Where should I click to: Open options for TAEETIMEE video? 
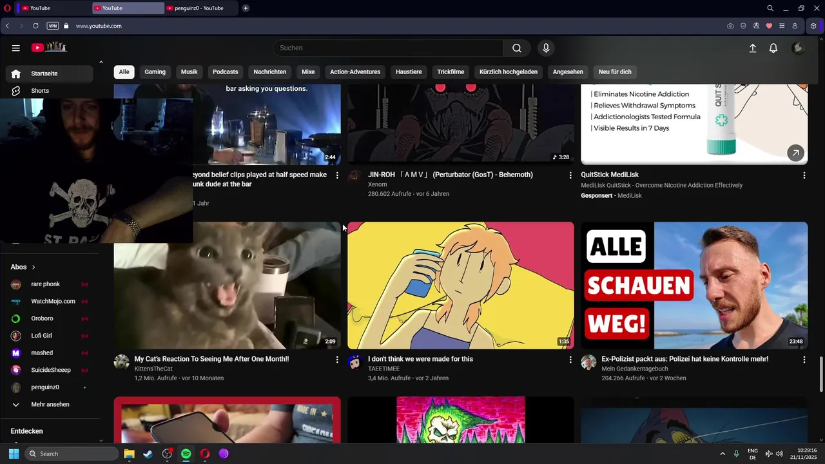point(570,360)
